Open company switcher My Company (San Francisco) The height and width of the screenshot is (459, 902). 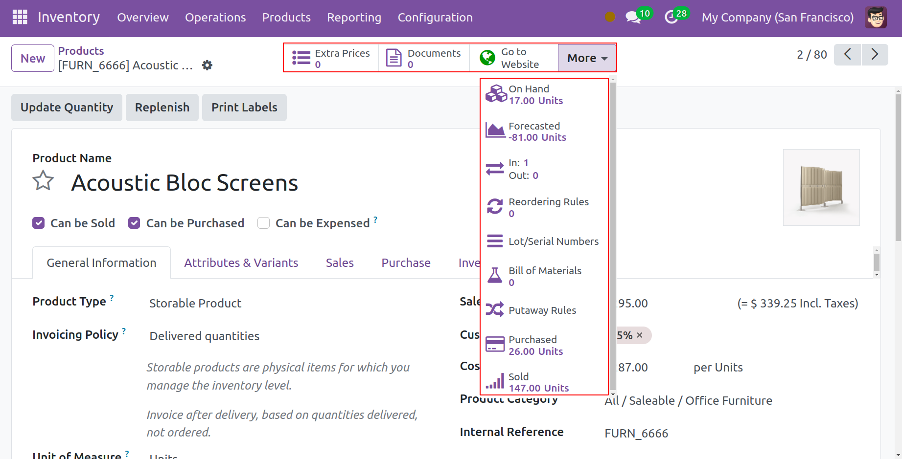[777, 18]
